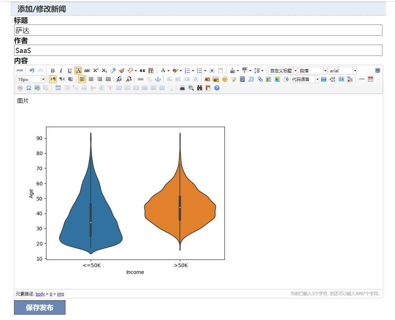The image size is (395, 320).
Task: Print the editor content
Action: click(x=182, y=88)
